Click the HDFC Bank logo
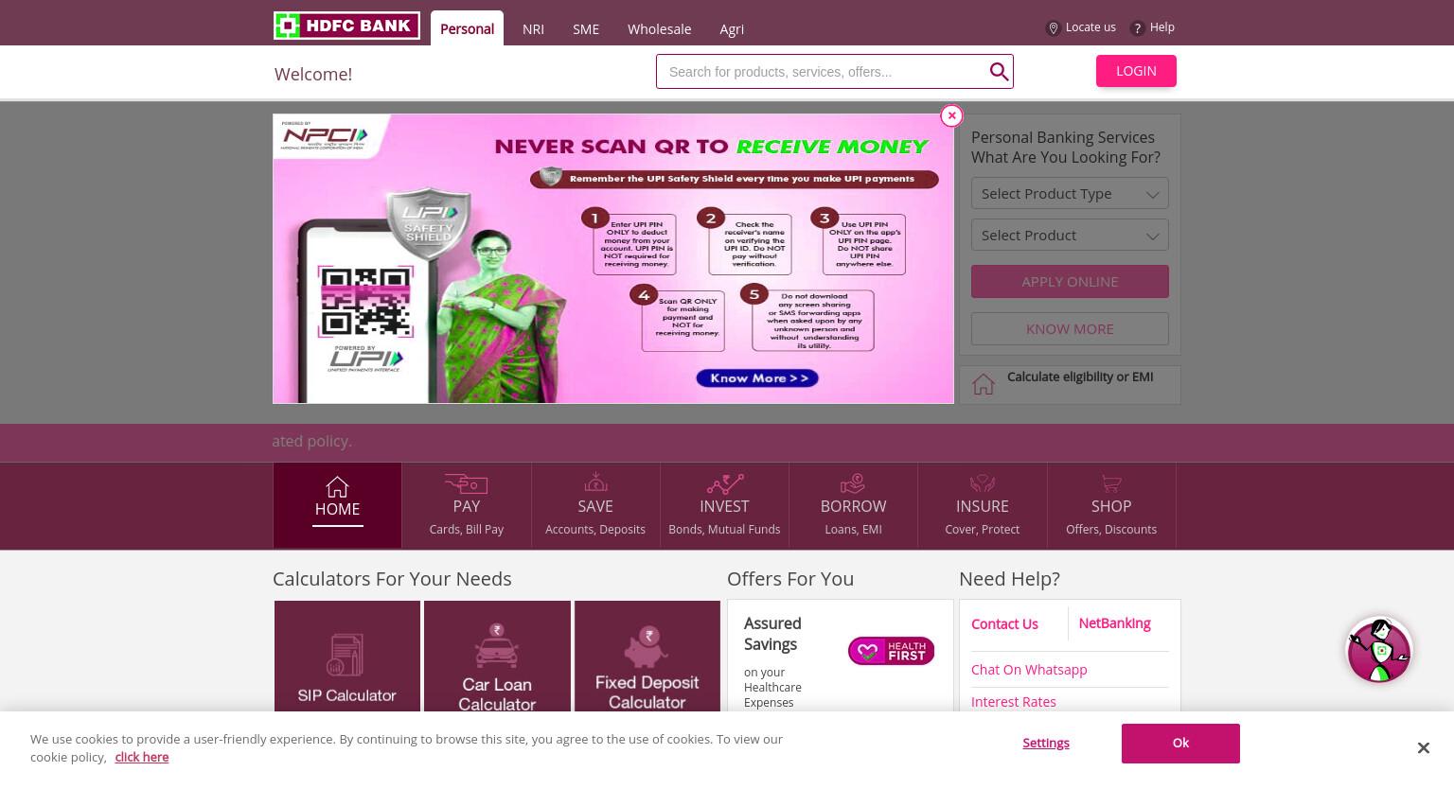Viewport: 1454px width, 789px height. [346, 26]
